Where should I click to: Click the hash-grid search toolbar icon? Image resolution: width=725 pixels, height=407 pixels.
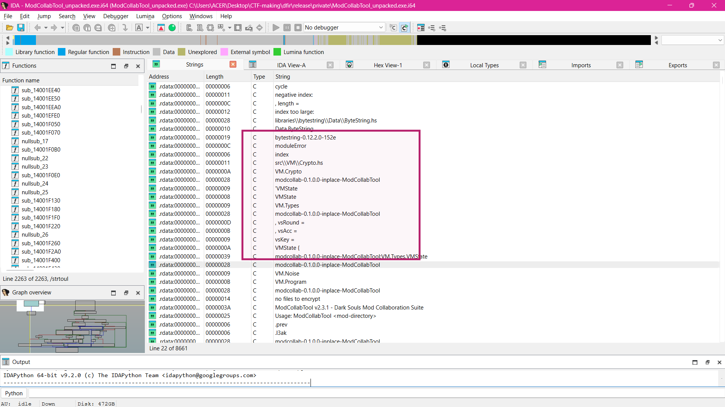[x=76, y=28]
